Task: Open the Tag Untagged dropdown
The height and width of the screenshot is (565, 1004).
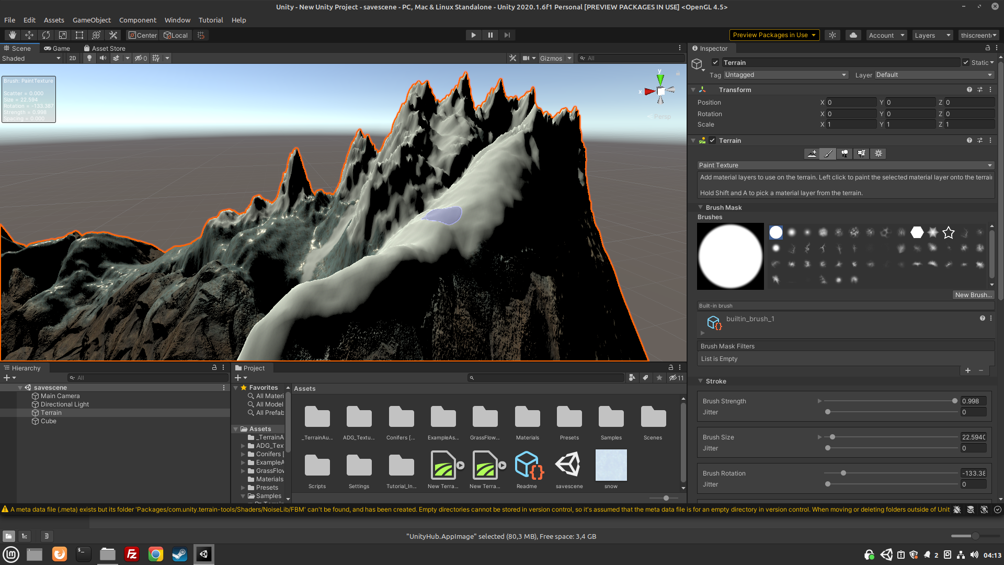Action: pyautogui.click(x=786, y=75)
